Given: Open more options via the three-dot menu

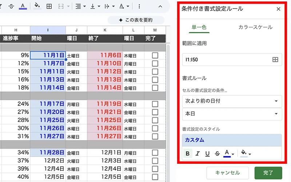Looking at the screenshot, I should tap(139, 6).
